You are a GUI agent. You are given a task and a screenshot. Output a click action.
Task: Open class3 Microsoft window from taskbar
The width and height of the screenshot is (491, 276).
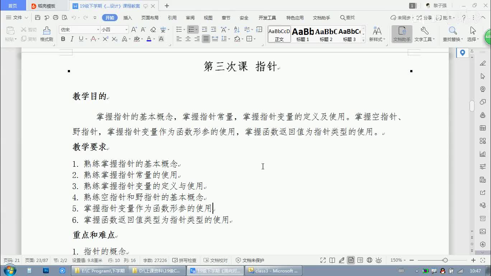tap(273, 271)
